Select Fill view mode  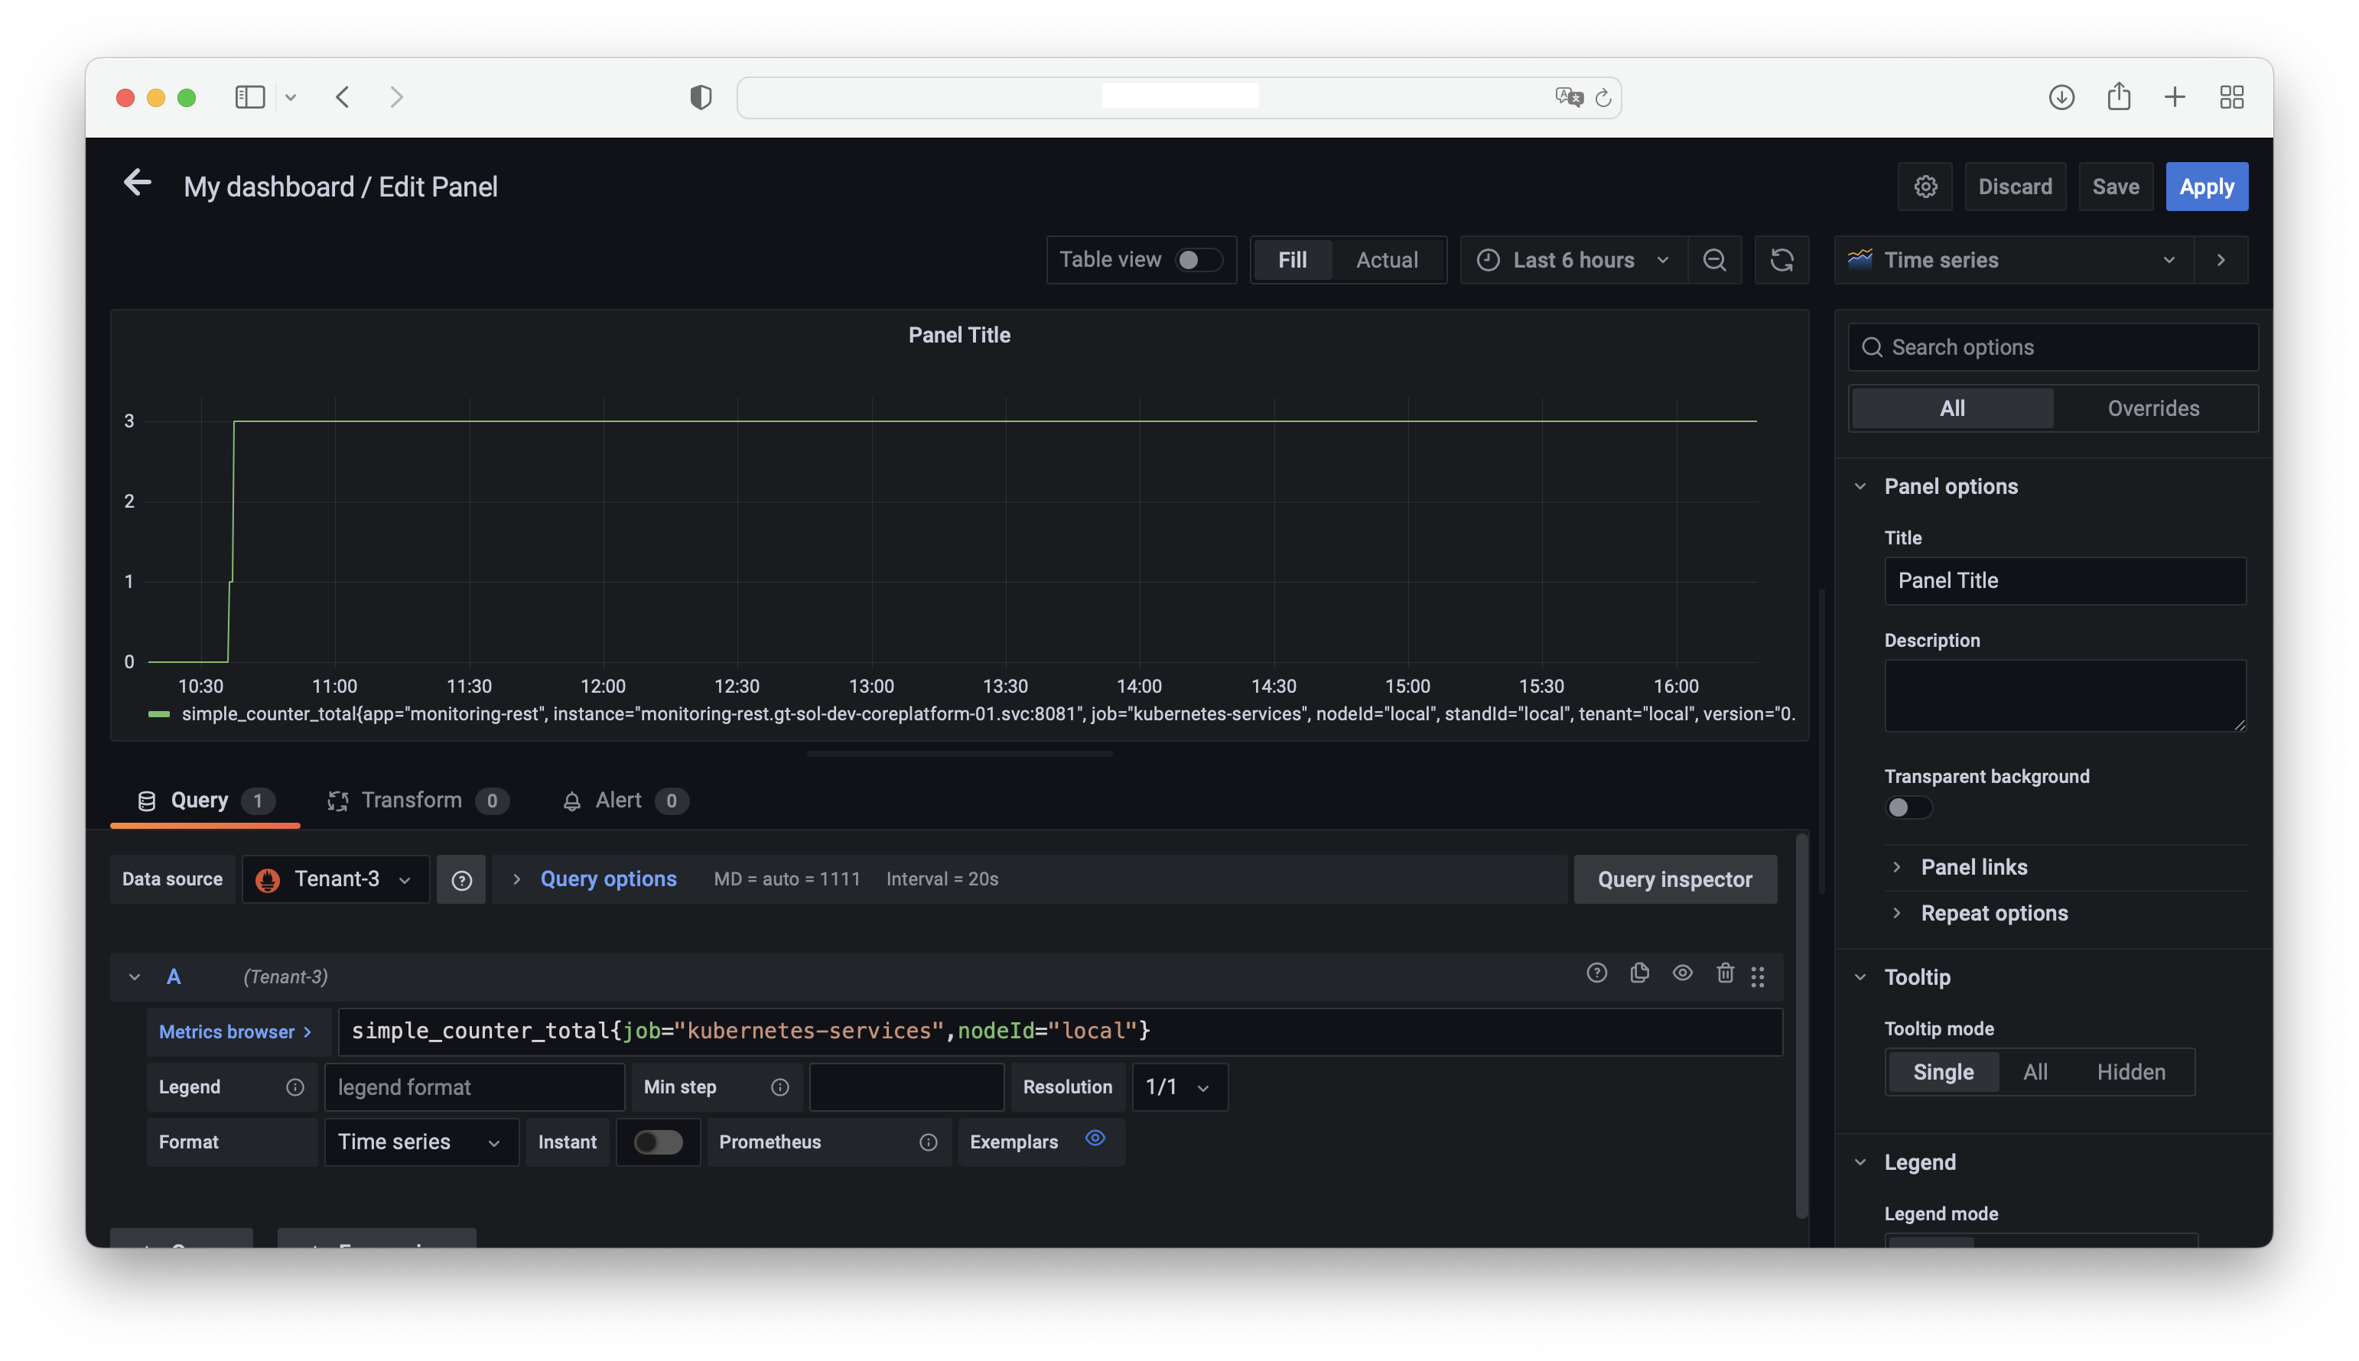pyautogui.click(x=1292, y=260)
